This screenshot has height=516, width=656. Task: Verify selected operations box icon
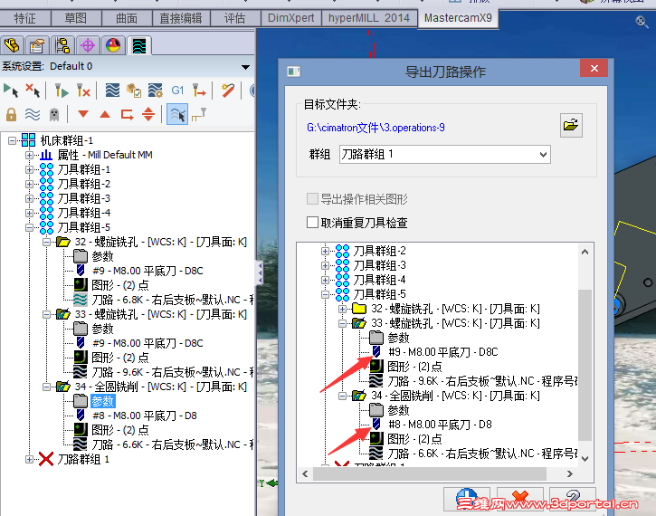tap(134, 91)
